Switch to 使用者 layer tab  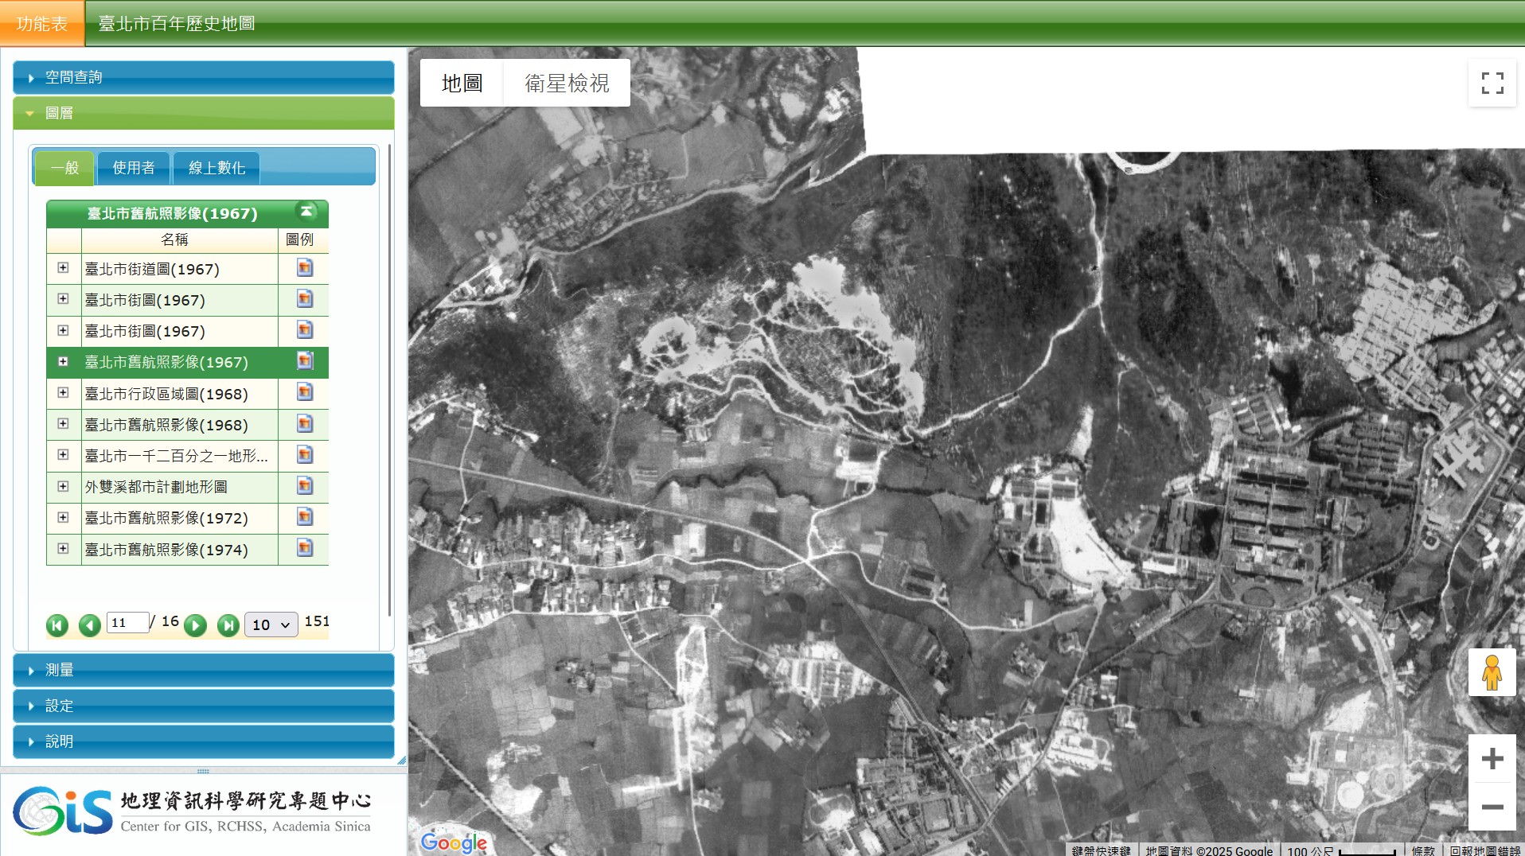tap(134, 168)
